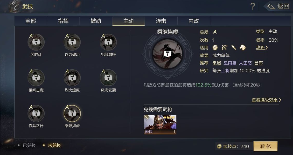
Task: Open the 内政 tab
Action: (194, 21)
